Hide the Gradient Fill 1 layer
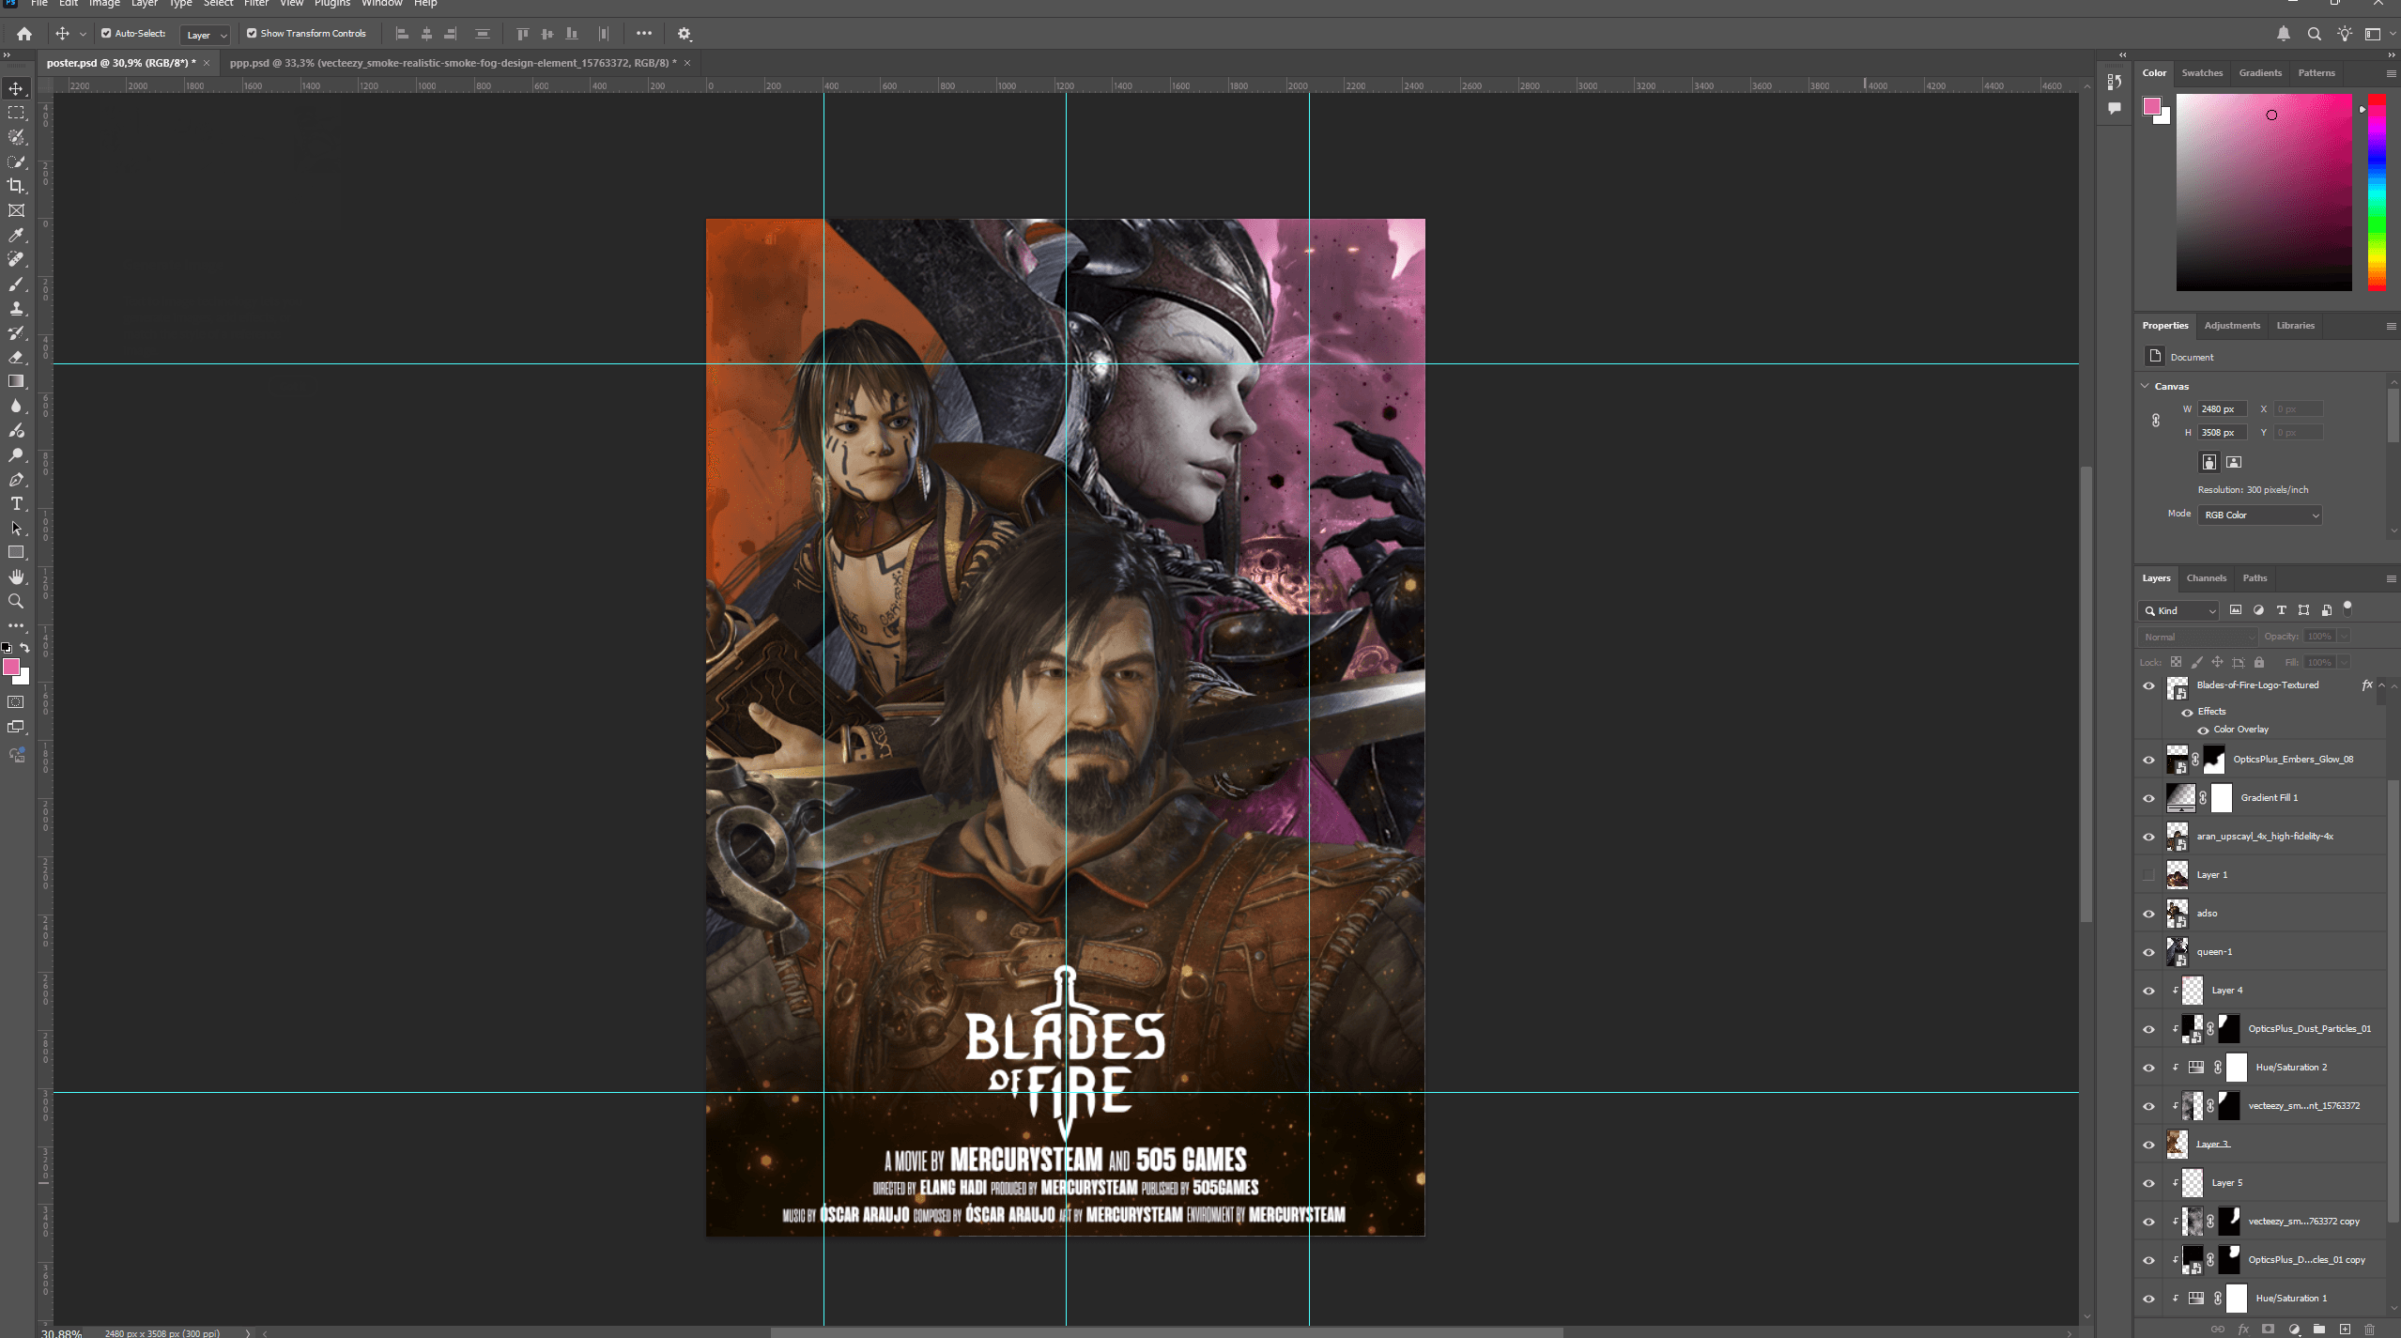 click(x=2148, y=798)
